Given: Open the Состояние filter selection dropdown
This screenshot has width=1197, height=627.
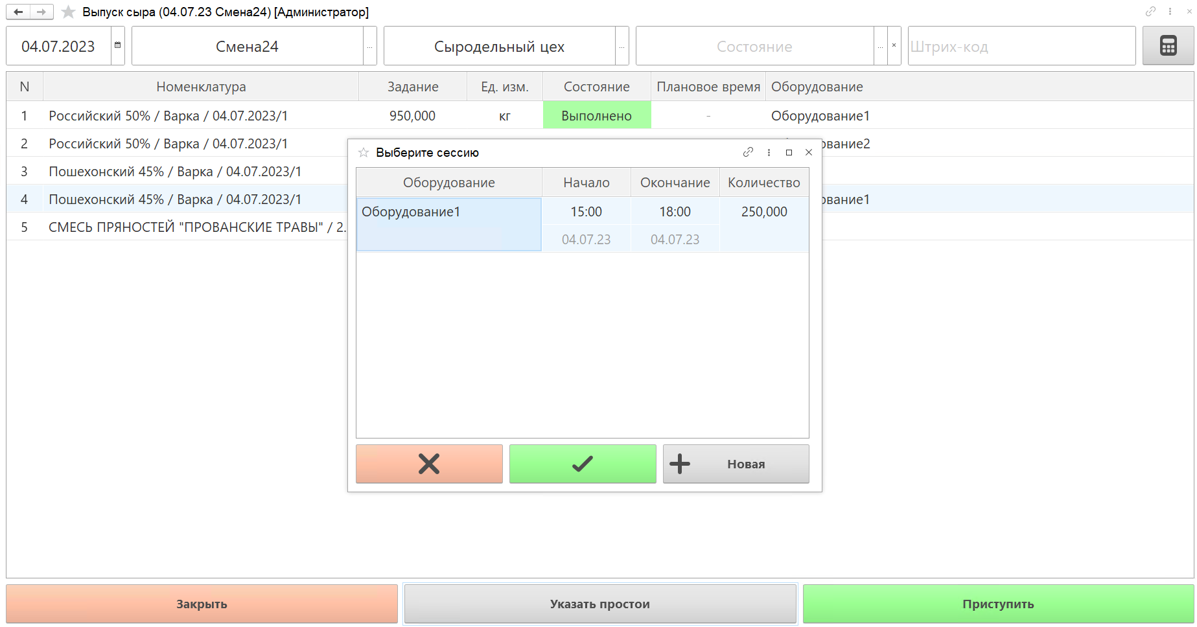Looking at the screenshot, I should tap(880, 47).
